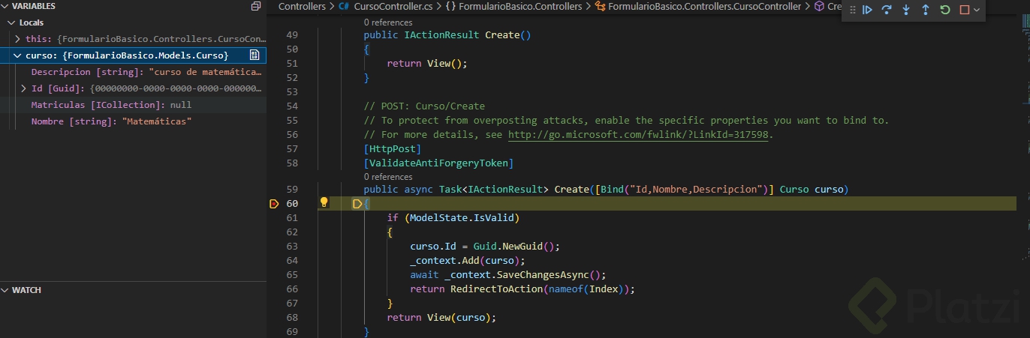Restart the debug session
Viewport: 1030px width, 338px height.
pos(945,10)
